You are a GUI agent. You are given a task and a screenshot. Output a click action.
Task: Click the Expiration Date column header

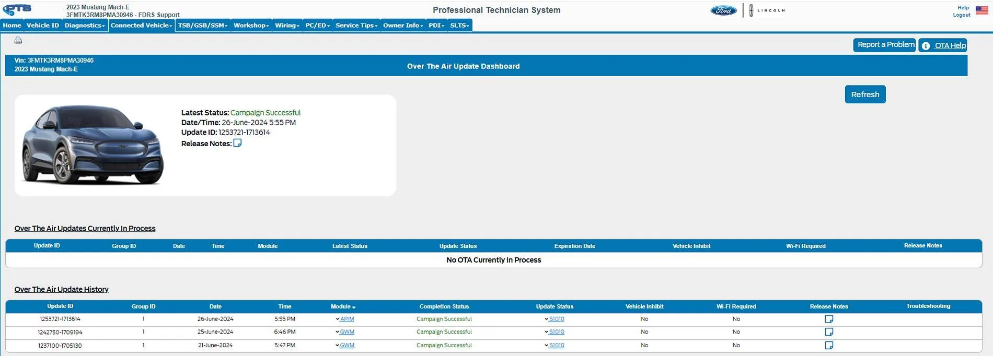574,246
